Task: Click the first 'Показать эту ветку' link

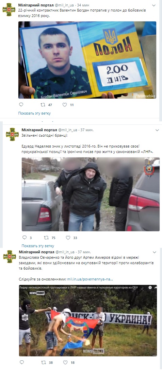Action: (34, 113)
